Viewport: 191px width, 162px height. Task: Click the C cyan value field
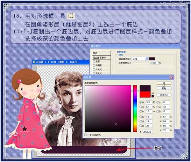pyautogui.click(x=166, y=117)
